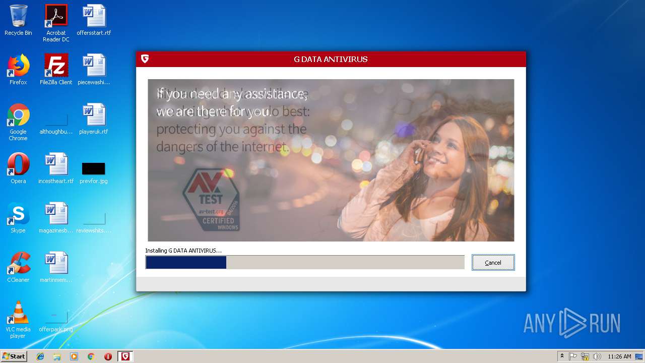Open Windows Explorer from taskbar

pos(57,356)
